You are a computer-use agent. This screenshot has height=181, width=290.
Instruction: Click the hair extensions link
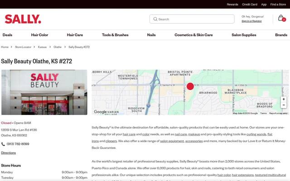243,175
